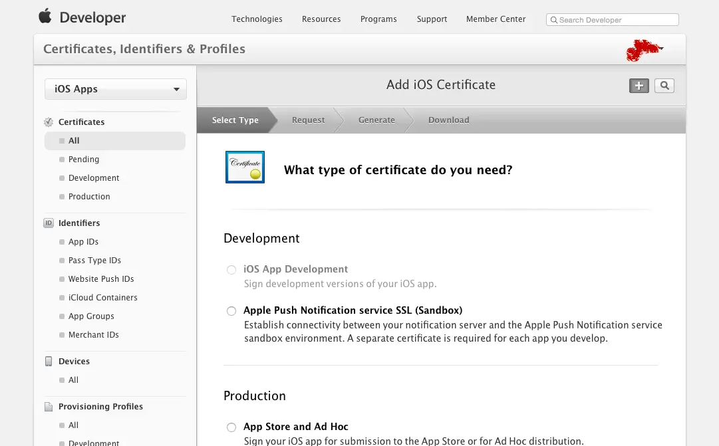
Task: Click the Apple logo icon
Action: pyautogui.click(x=45, y=16)
